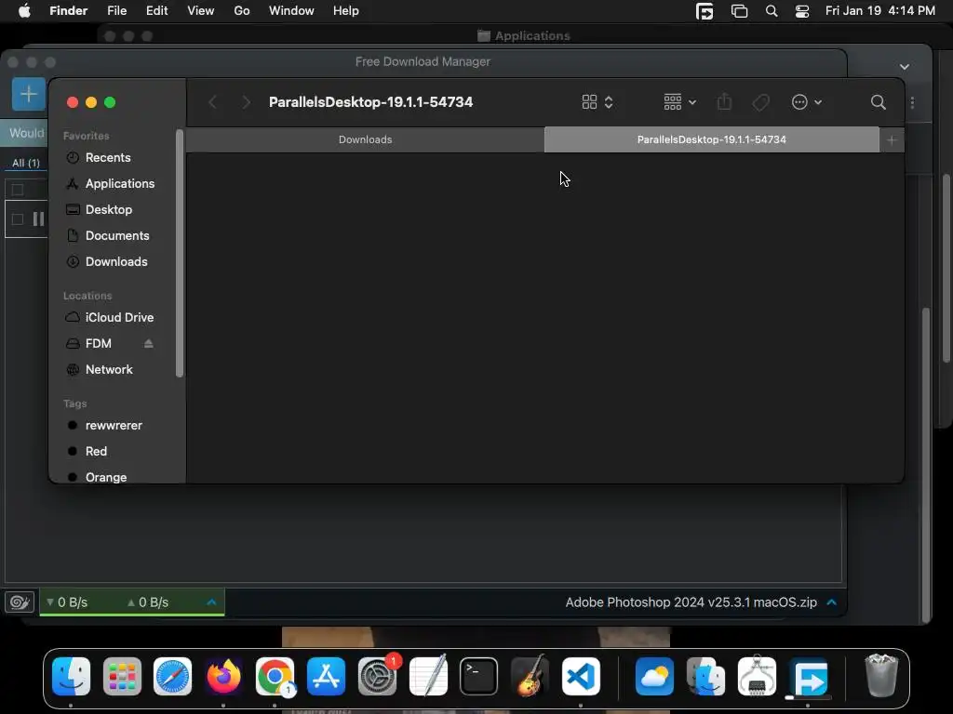
Task: Select Desktop in Finder sidebar
Action: coord(108,210)
